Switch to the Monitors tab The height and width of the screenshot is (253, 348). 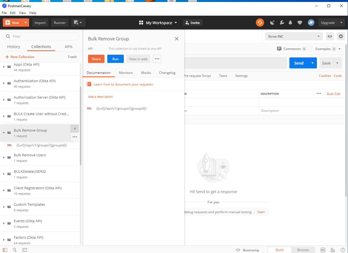[x=126, y=73]
